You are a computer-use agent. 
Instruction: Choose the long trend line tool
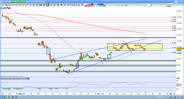pos(27,5)
